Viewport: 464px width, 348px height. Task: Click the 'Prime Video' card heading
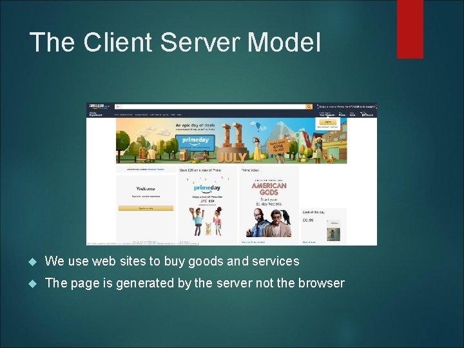point(250,170)
